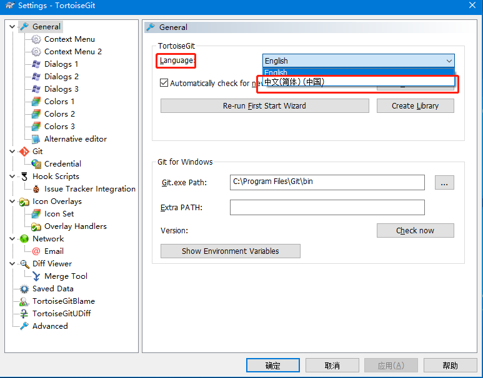Click the Colors 2 palette icon
This screenshot has width=483, height=378.
pyautogui.click(x=36, y=114)
